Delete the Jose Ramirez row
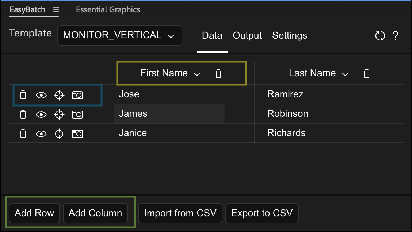The image size is (412, 232). coord(23,95)
